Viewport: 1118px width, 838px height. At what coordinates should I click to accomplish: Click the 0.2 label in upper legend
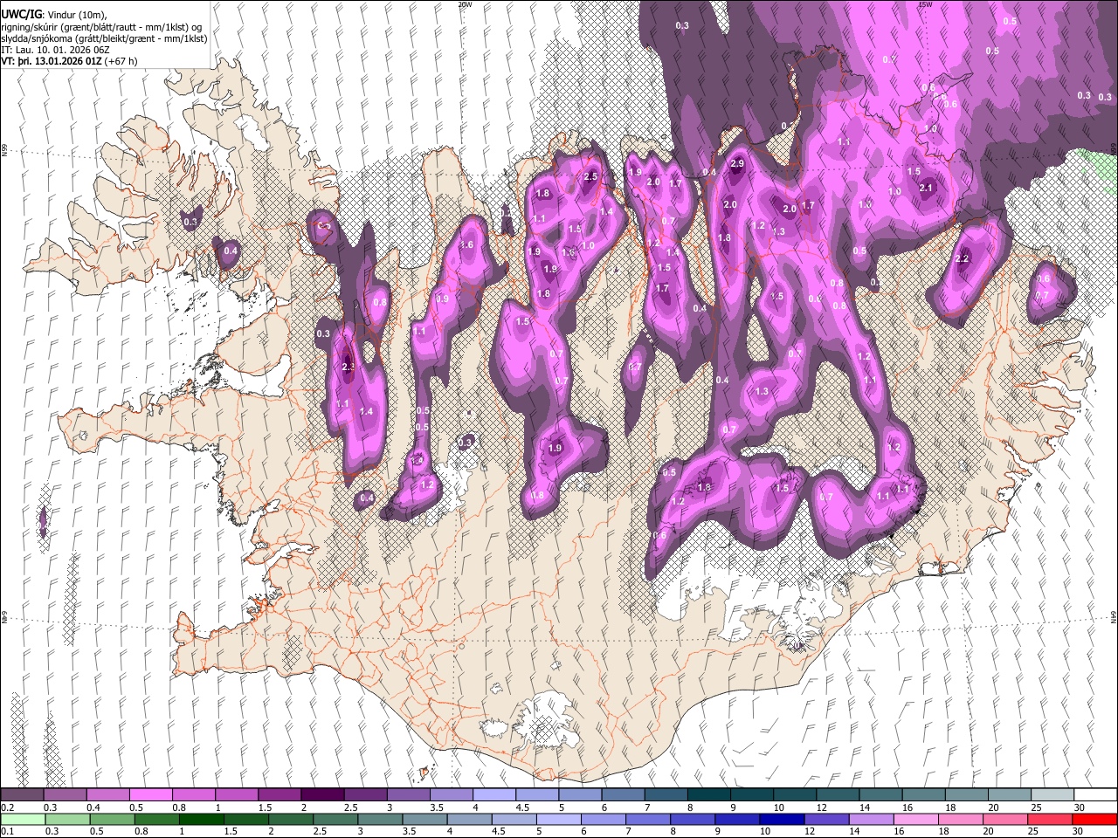[x=7, y=807]
